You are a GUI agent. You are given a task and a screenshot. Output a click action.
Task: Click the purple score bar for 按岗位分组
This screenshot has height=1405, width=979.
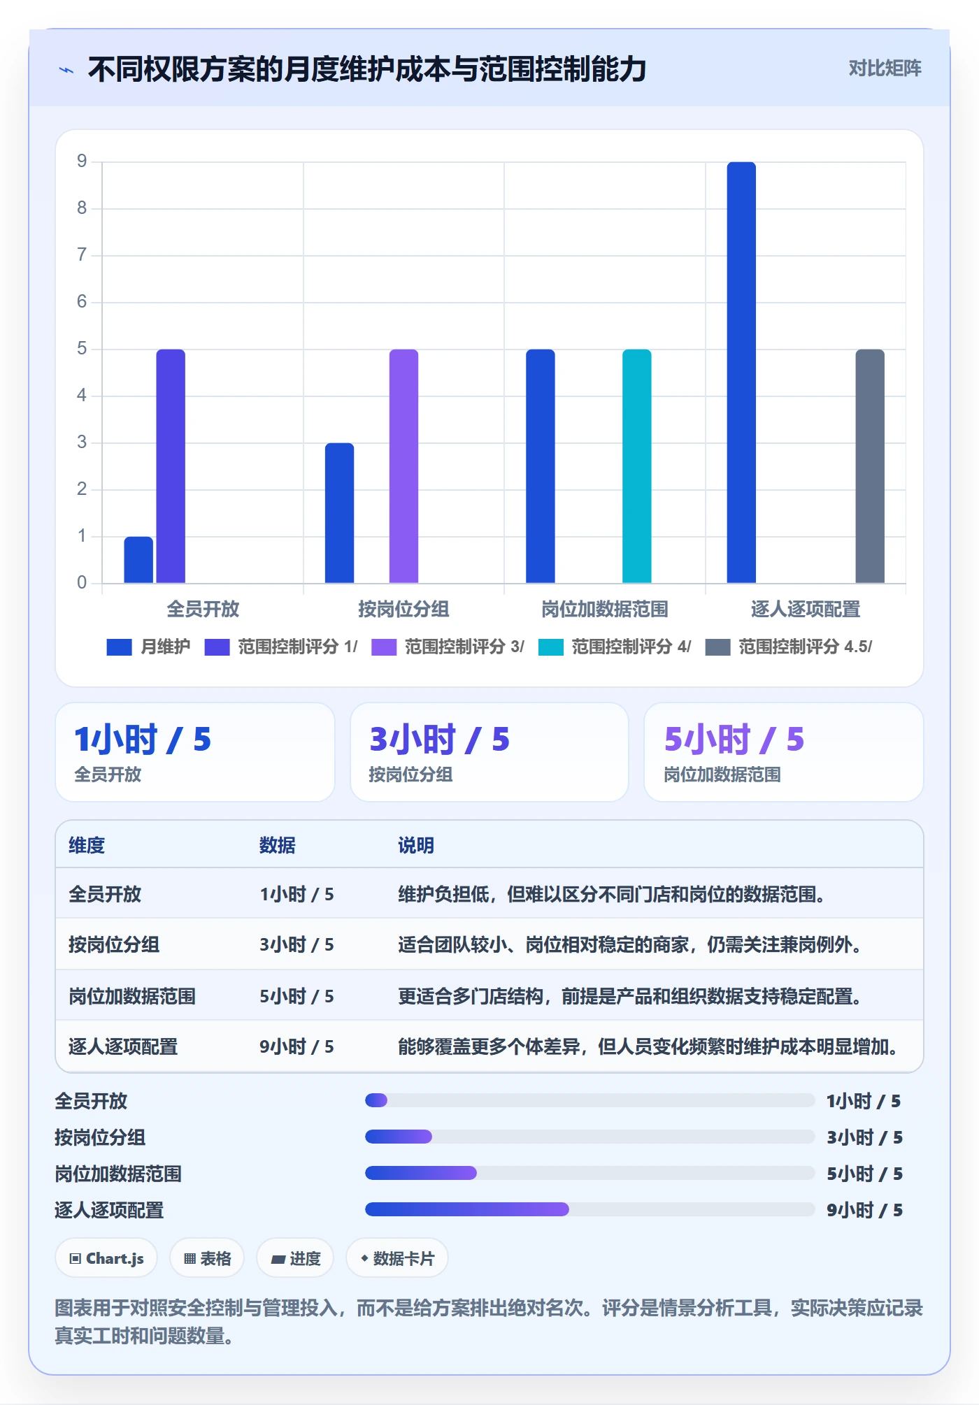click(x=403, y=466)
